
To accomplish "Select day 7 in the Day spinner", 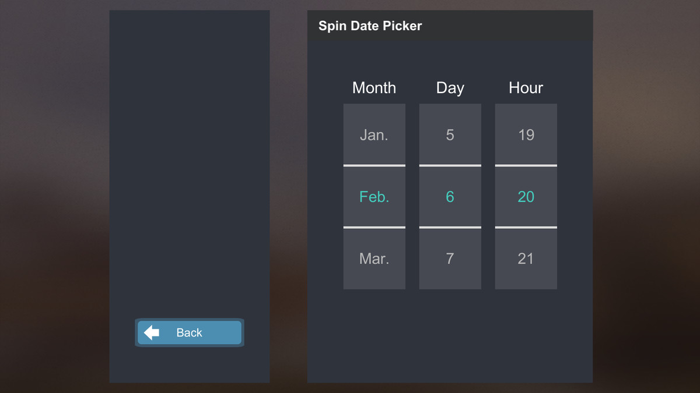I will [x=450, y=259].
